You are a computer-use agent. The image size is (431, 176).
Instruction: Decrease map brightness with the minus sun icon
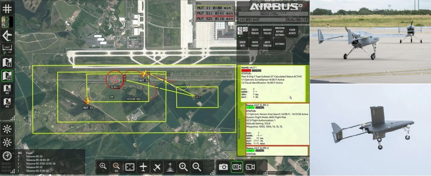pos(7,143)
